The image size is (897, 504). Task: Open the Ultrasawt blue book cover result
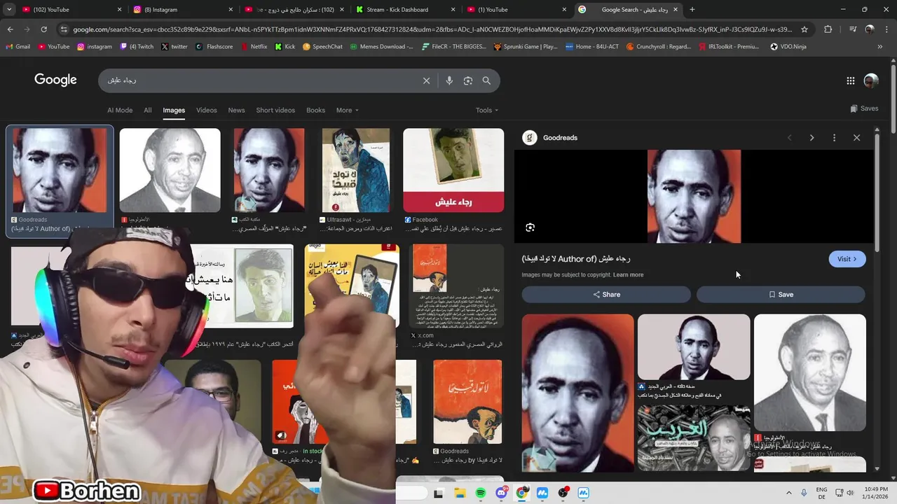(x=355, y=170)
